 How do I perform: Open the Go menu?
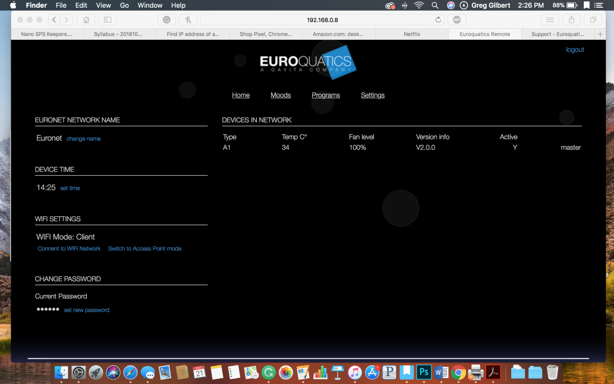click(124, 5)
